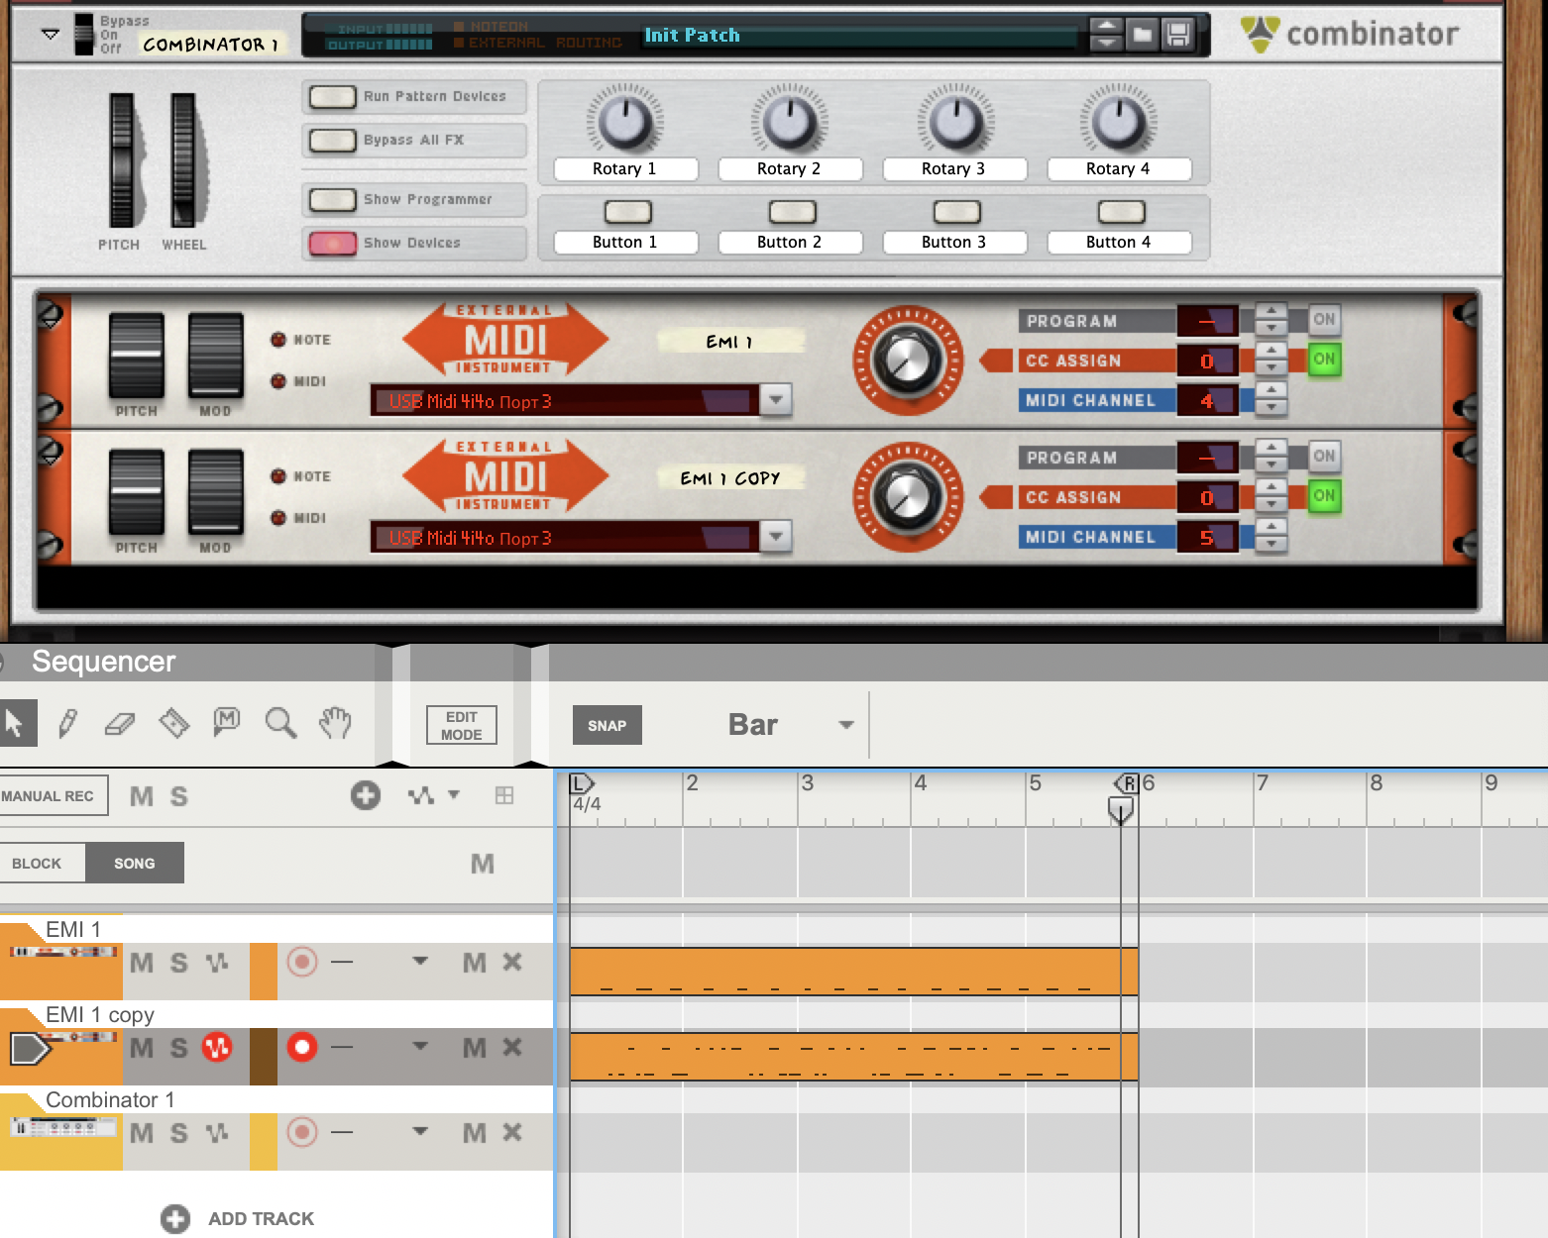The width and height of the screenshot is (1548, 1238).
Task: Select the Mute tool
Action: (x=227, y=722)
